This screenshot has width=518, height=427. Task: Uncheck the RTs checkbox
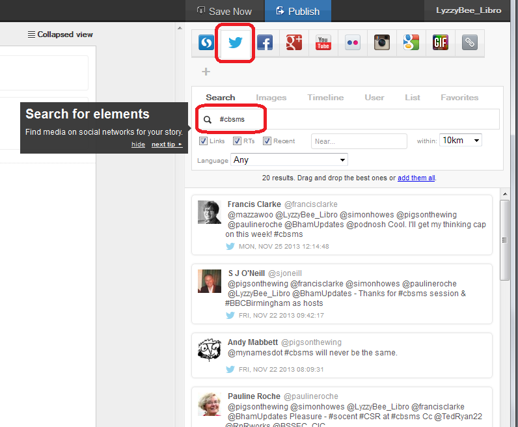237,141
